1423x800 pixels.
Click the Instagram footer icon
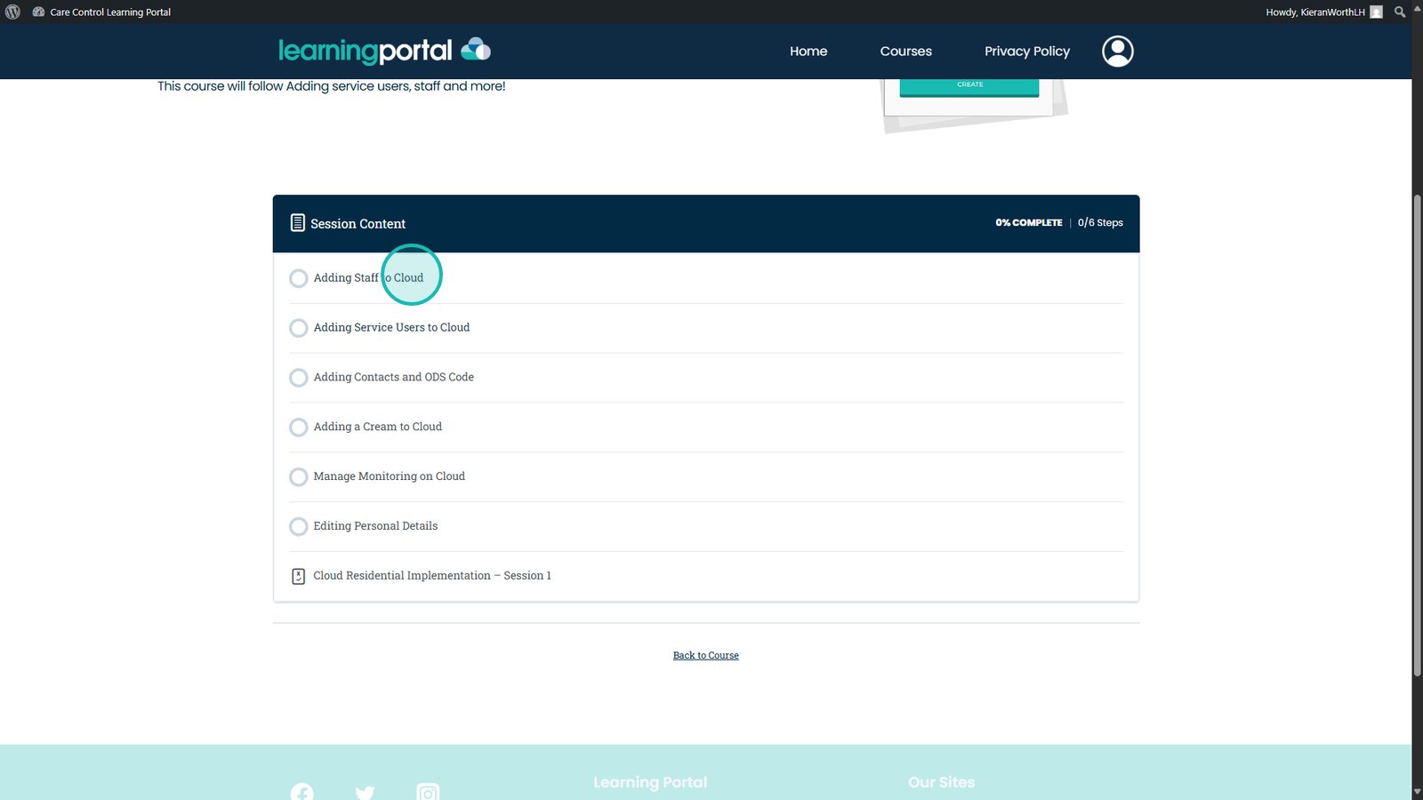428,792
